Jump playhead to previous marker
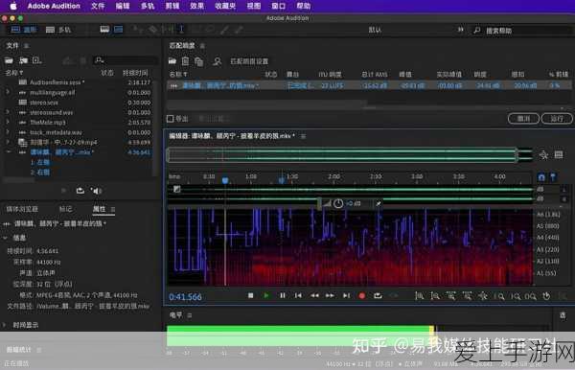 (298, 295)
